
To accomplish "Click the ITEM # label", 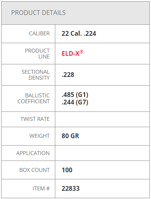I will click(41, 188).
